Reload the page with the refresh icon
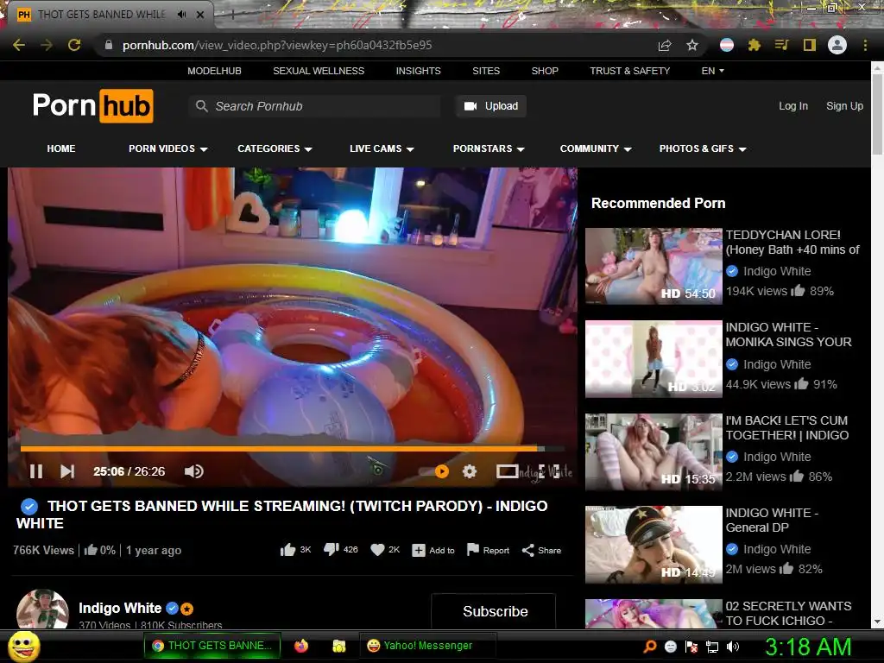 pyautogui.click(x=74, y=45)
